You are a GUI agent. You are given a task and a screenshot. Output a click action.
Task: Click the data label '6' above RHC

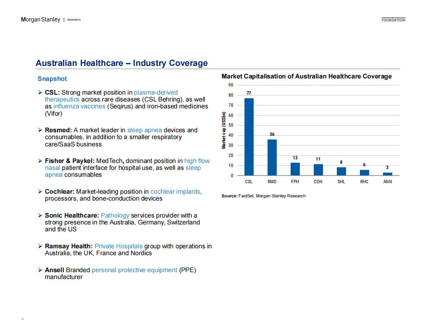pyautogui.click(x=364, y=165)
